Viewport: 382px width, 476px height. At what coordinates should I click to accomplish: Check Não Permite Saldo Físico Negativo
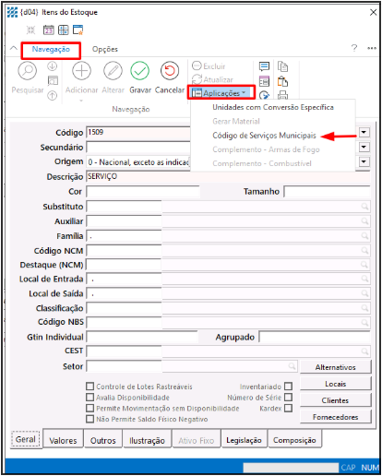90,419
